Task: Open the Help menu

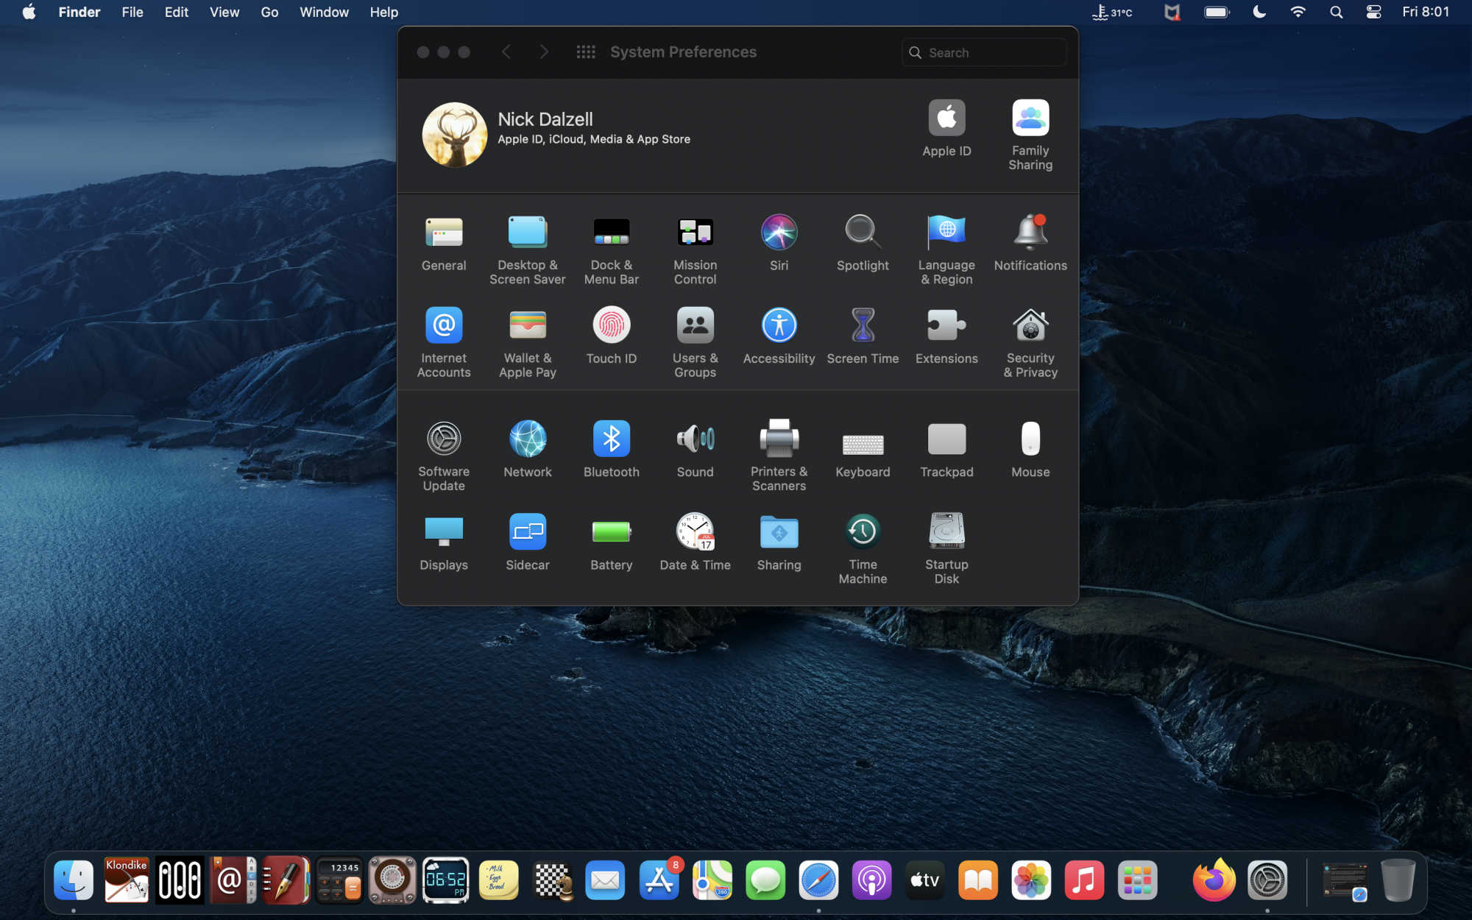Action: point(383,12)
